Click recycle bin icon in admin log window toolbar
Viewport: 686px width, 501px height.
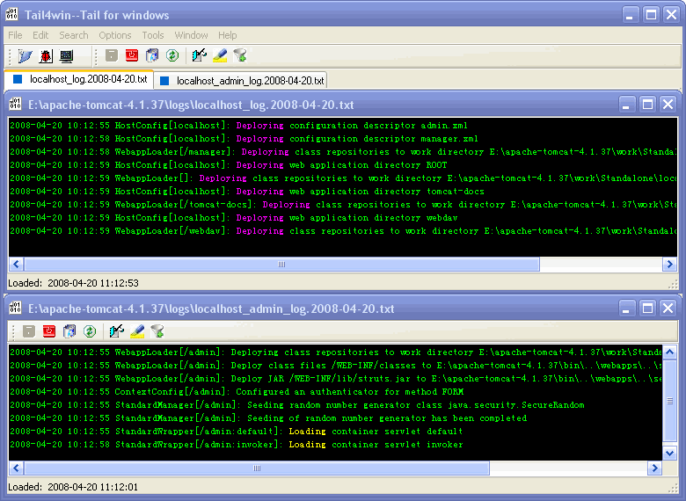69,331
